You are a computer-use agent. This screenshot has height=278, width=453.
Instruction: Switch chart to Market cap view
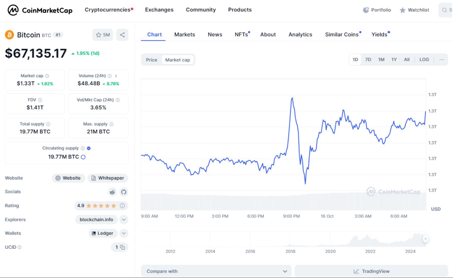(178, 60)
